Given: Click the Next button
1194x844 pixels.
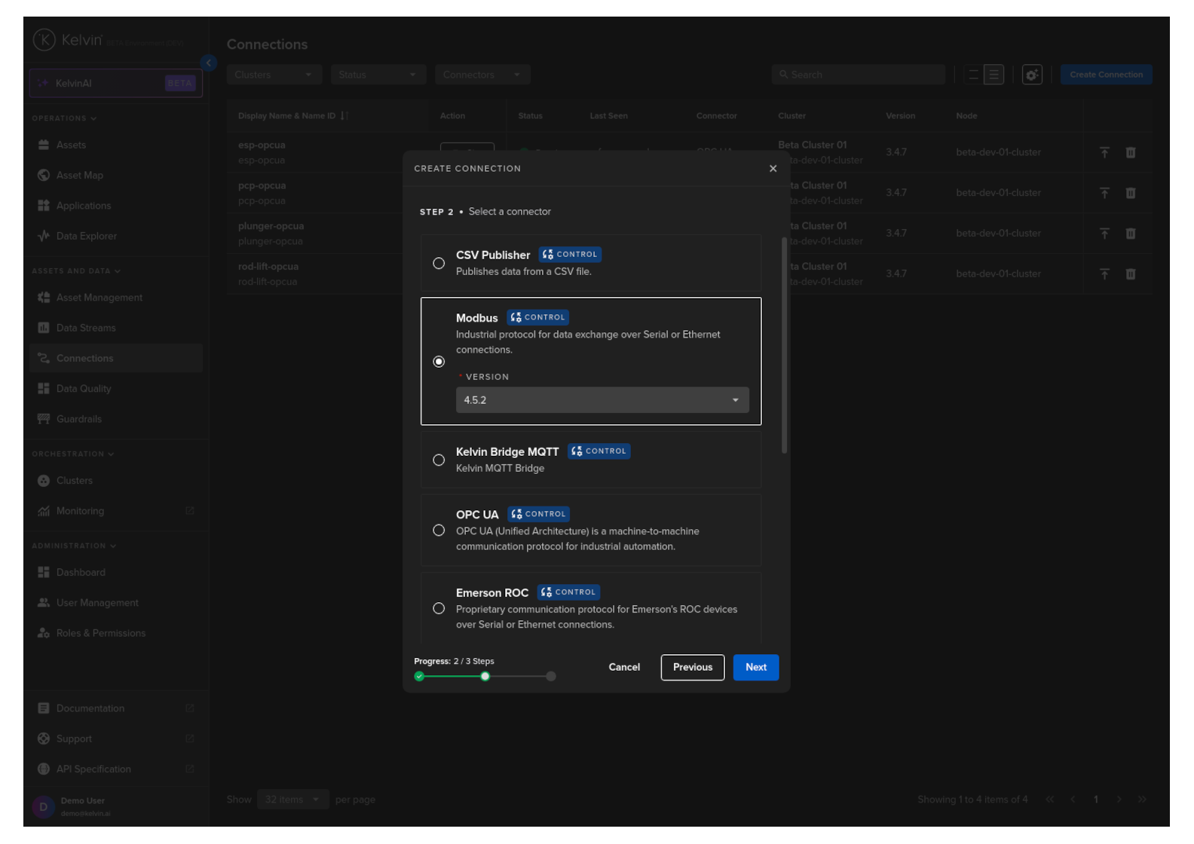Looking at the screenshot, I should click(755, 668).
